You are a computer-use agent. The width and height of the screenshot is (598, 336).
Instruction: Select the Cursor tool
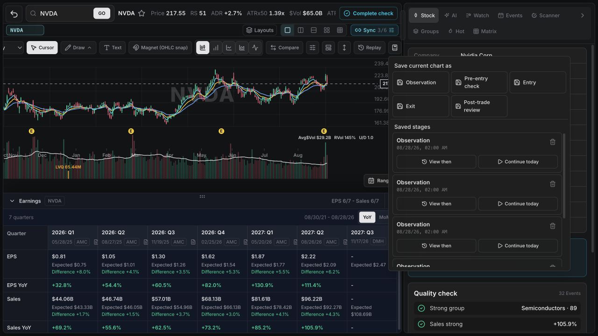[42, 48]
